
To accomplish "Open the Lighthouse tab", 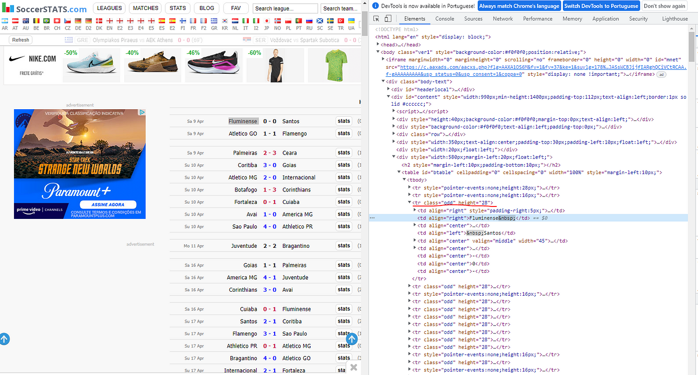I will pyautogui.click(x=675, y=18).
